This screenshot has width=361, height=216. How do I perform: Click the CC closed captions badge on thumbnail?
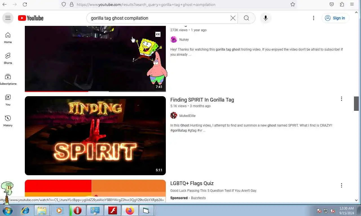[158, 34]
